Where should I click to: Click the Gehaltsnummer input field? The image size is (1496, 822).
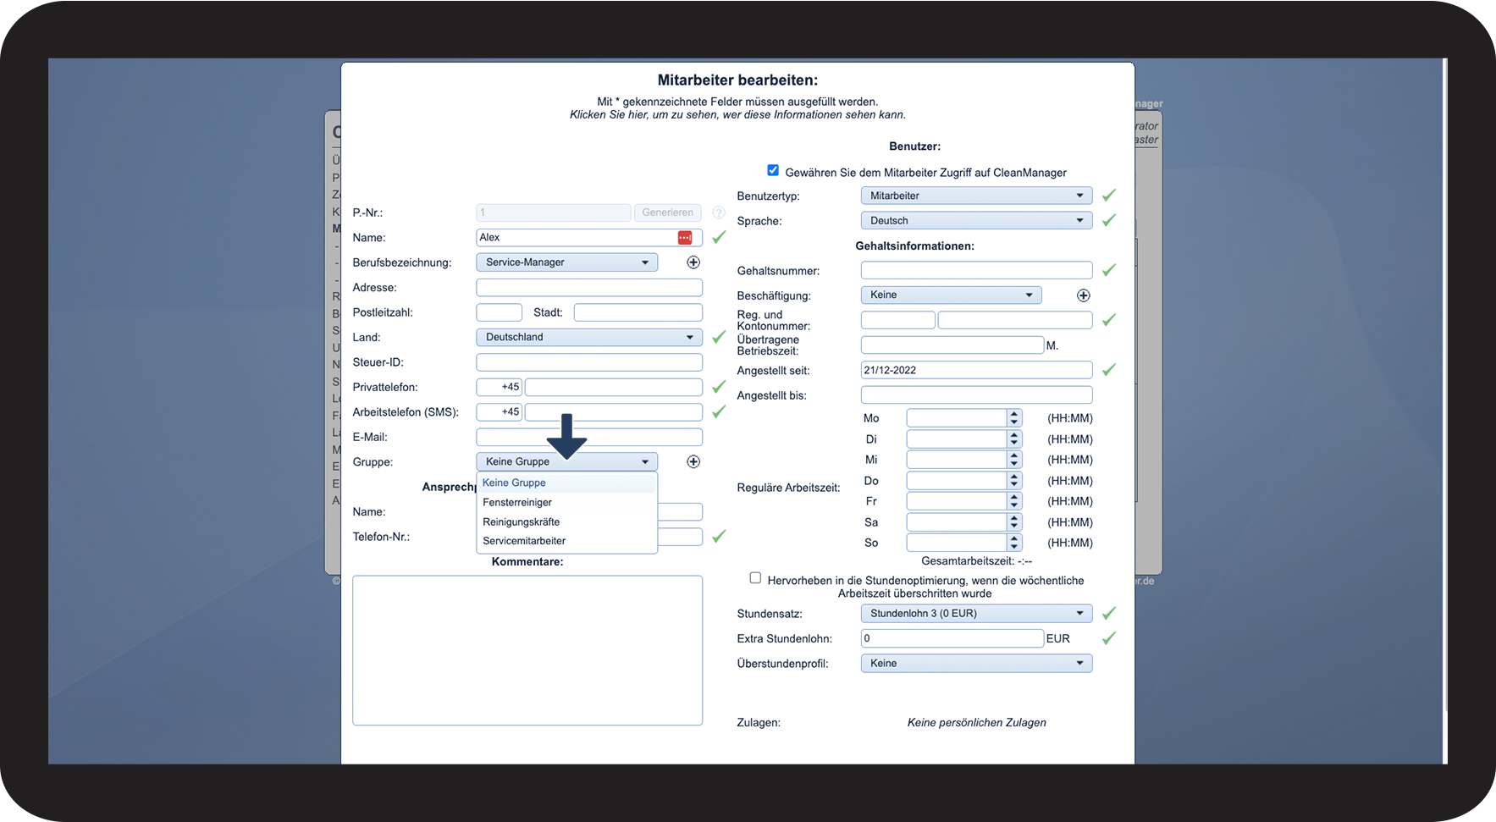pos(976,270)
